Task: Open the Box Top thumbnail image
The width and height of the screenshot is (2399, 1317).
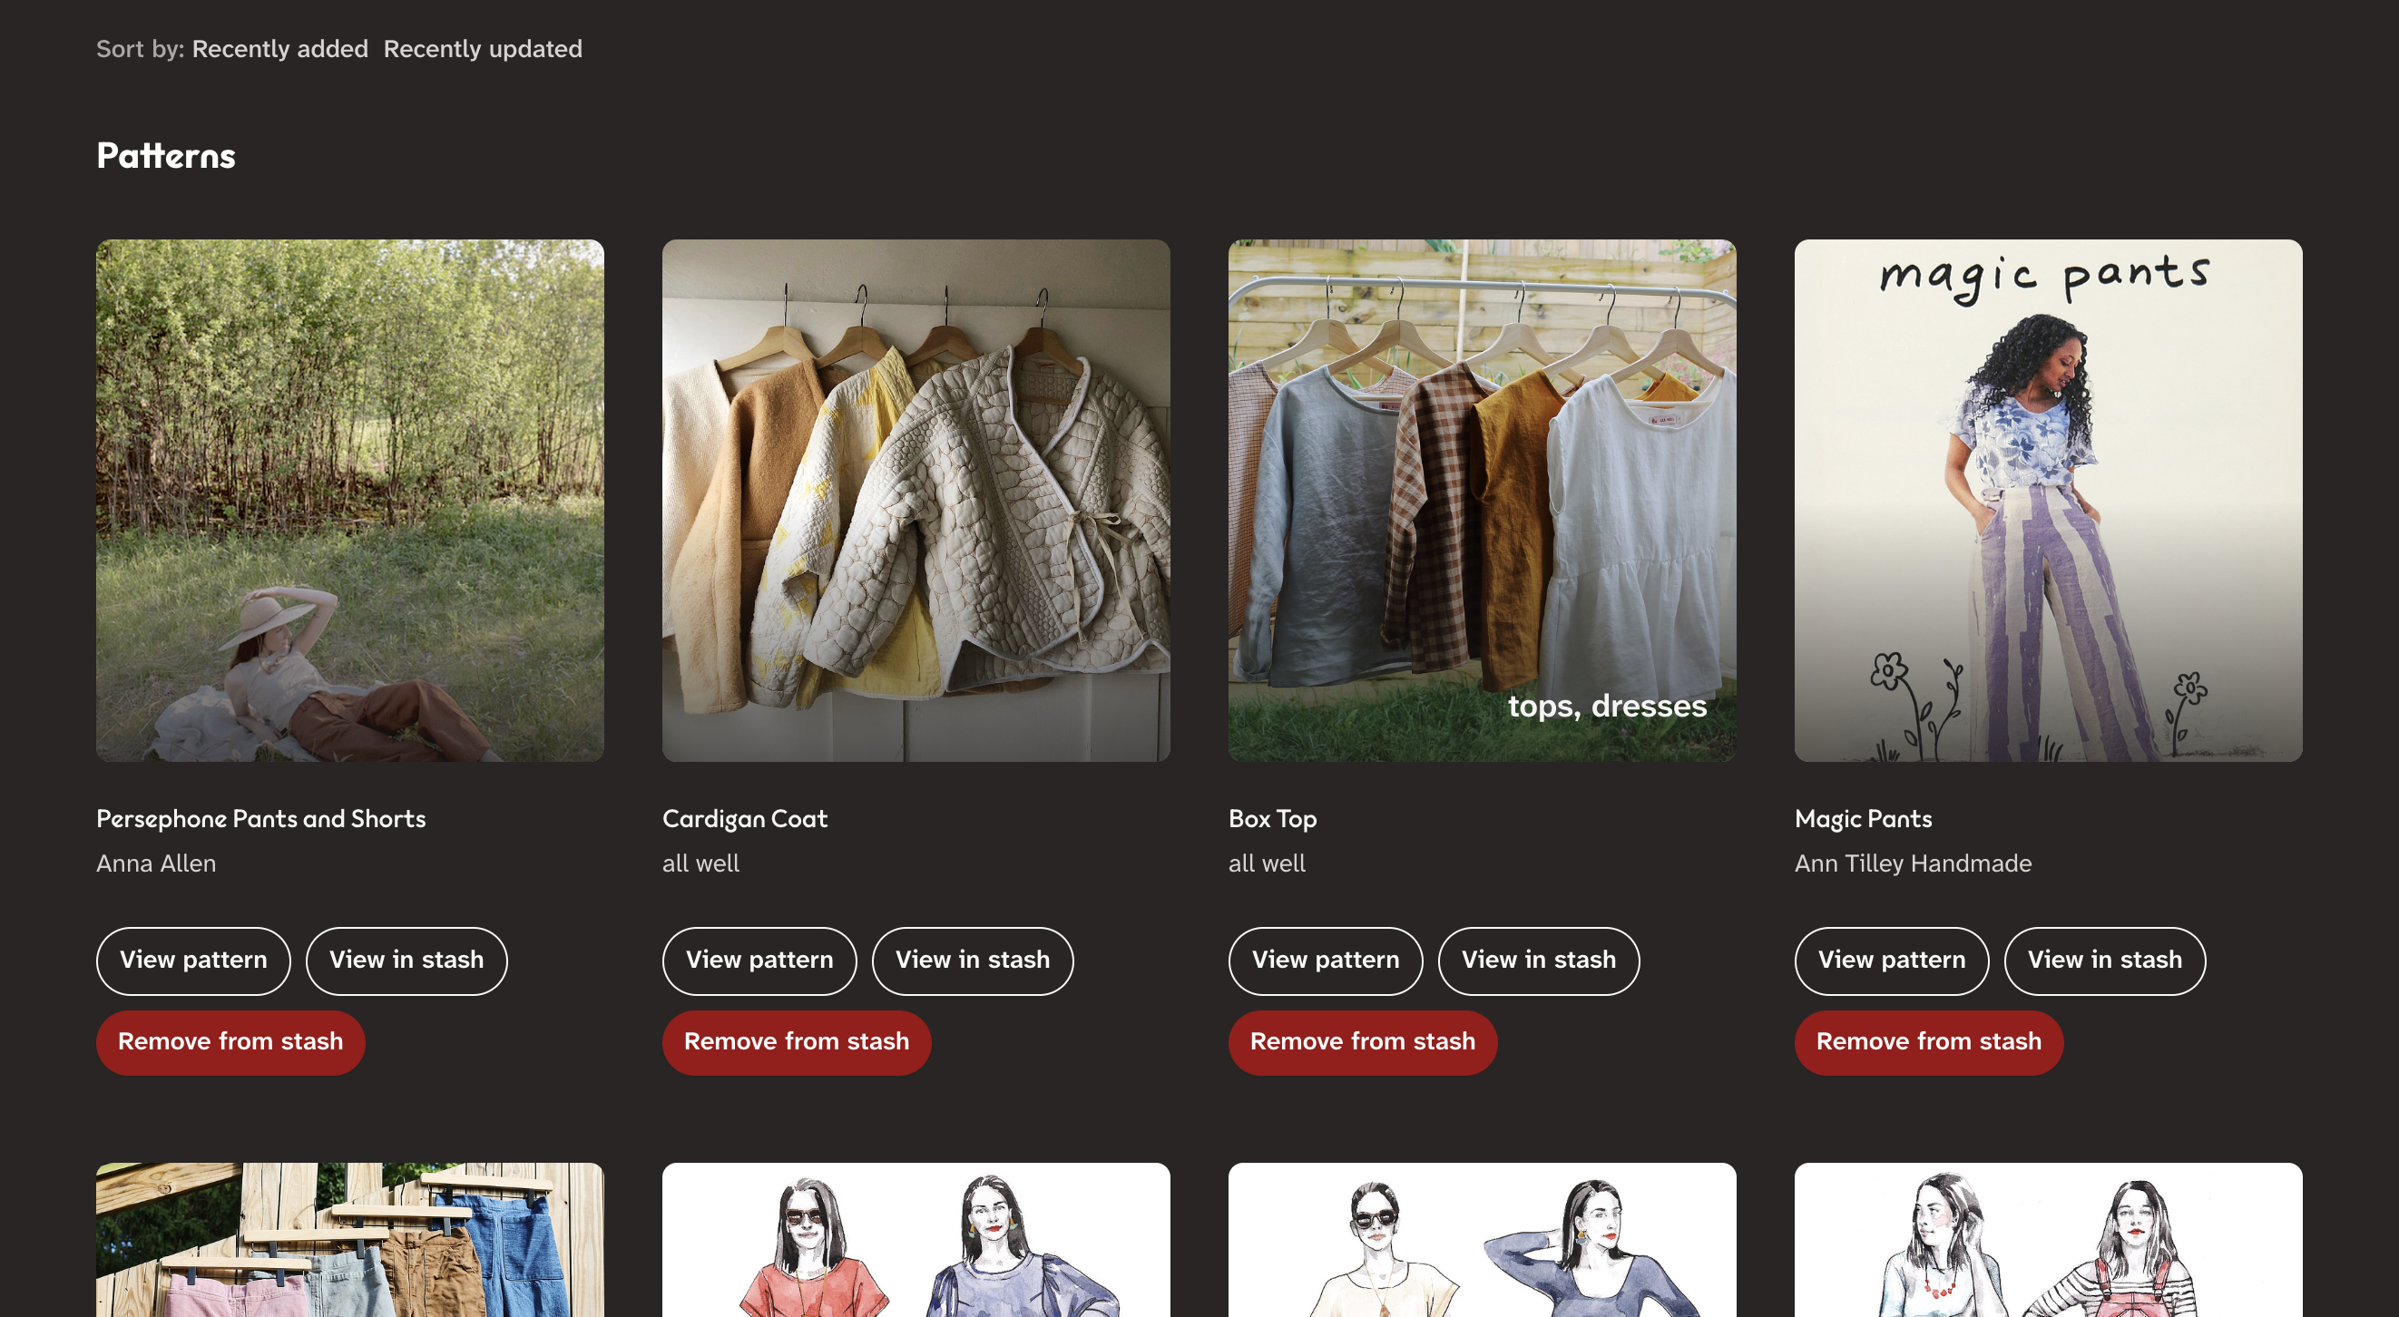Action: click(x=1481, y=500)
